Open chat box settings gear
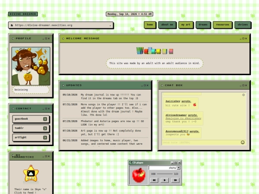259x194 pixels. [x=243, y=95]
